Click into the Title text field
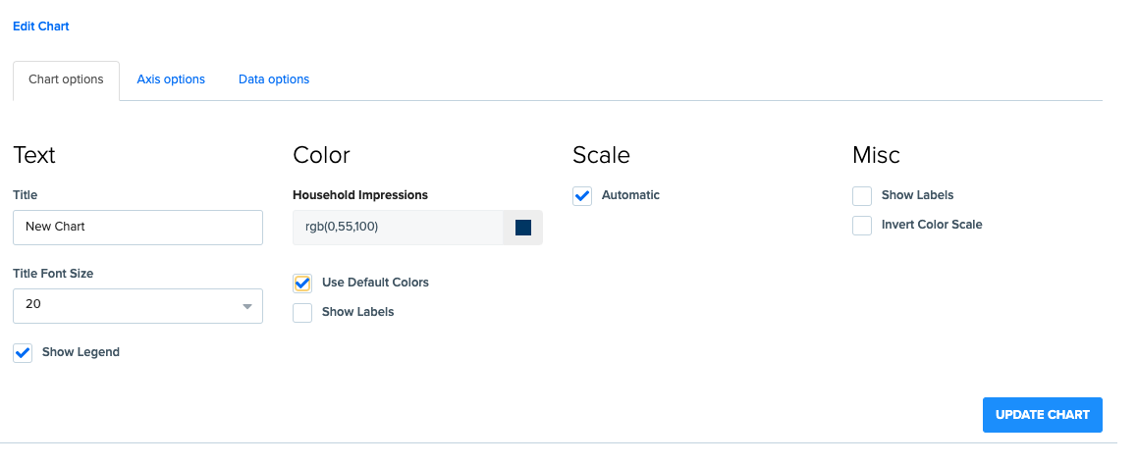 [x=137, y=228]
